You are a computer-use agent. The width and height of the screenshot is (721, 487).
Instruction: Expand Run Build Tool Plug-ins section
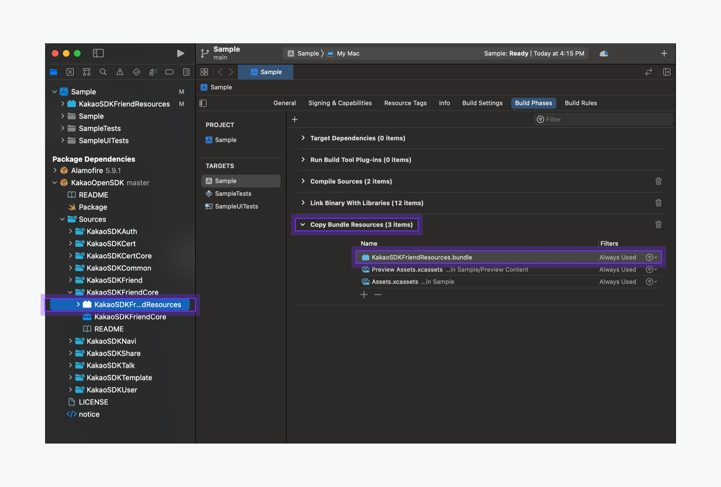303,160
